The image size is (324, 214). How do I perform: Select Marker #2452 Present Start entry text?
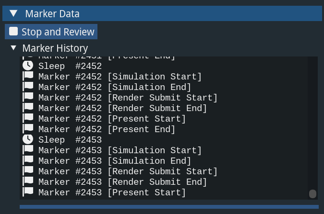[112, 119]
